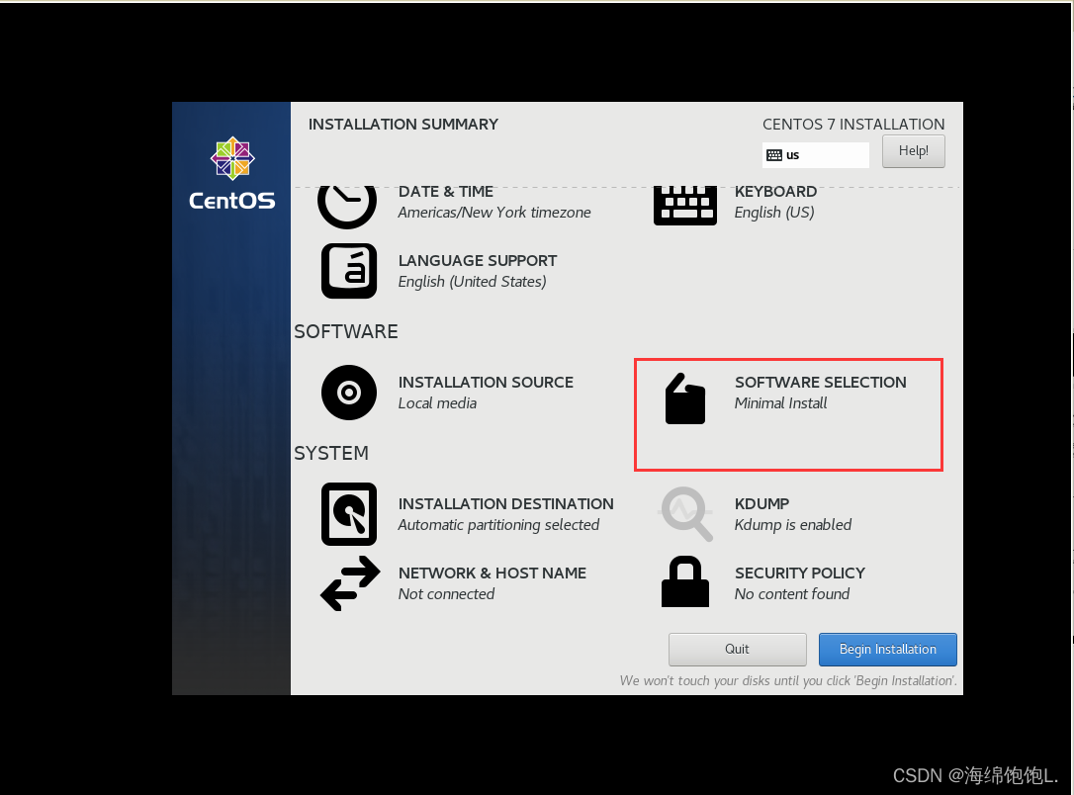
Task: Click 'English (US)' keyboard text
Action: [x=774, y=213]
